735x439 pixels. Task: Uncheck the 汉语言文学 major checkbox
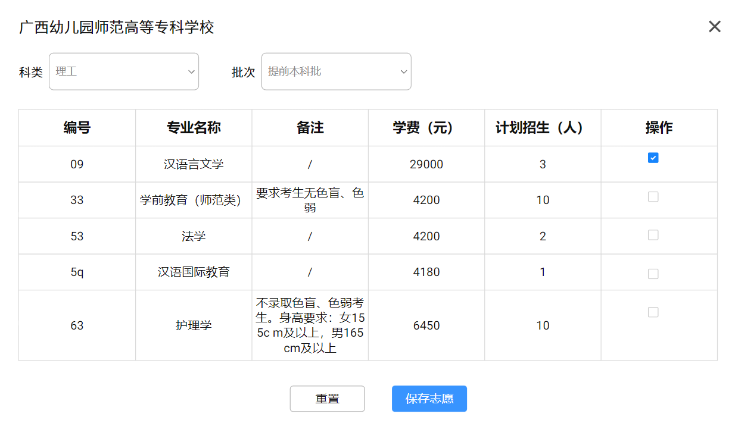coord(653,158)
